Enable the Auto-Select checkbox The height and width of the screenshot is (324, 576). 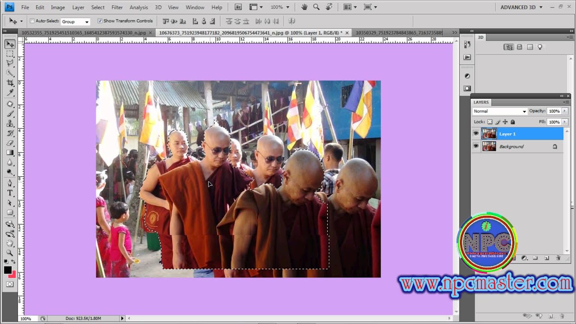[x=32, y=21]
